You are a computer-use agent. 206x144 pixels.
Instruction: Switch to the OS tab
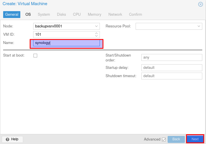click(28, 14)
